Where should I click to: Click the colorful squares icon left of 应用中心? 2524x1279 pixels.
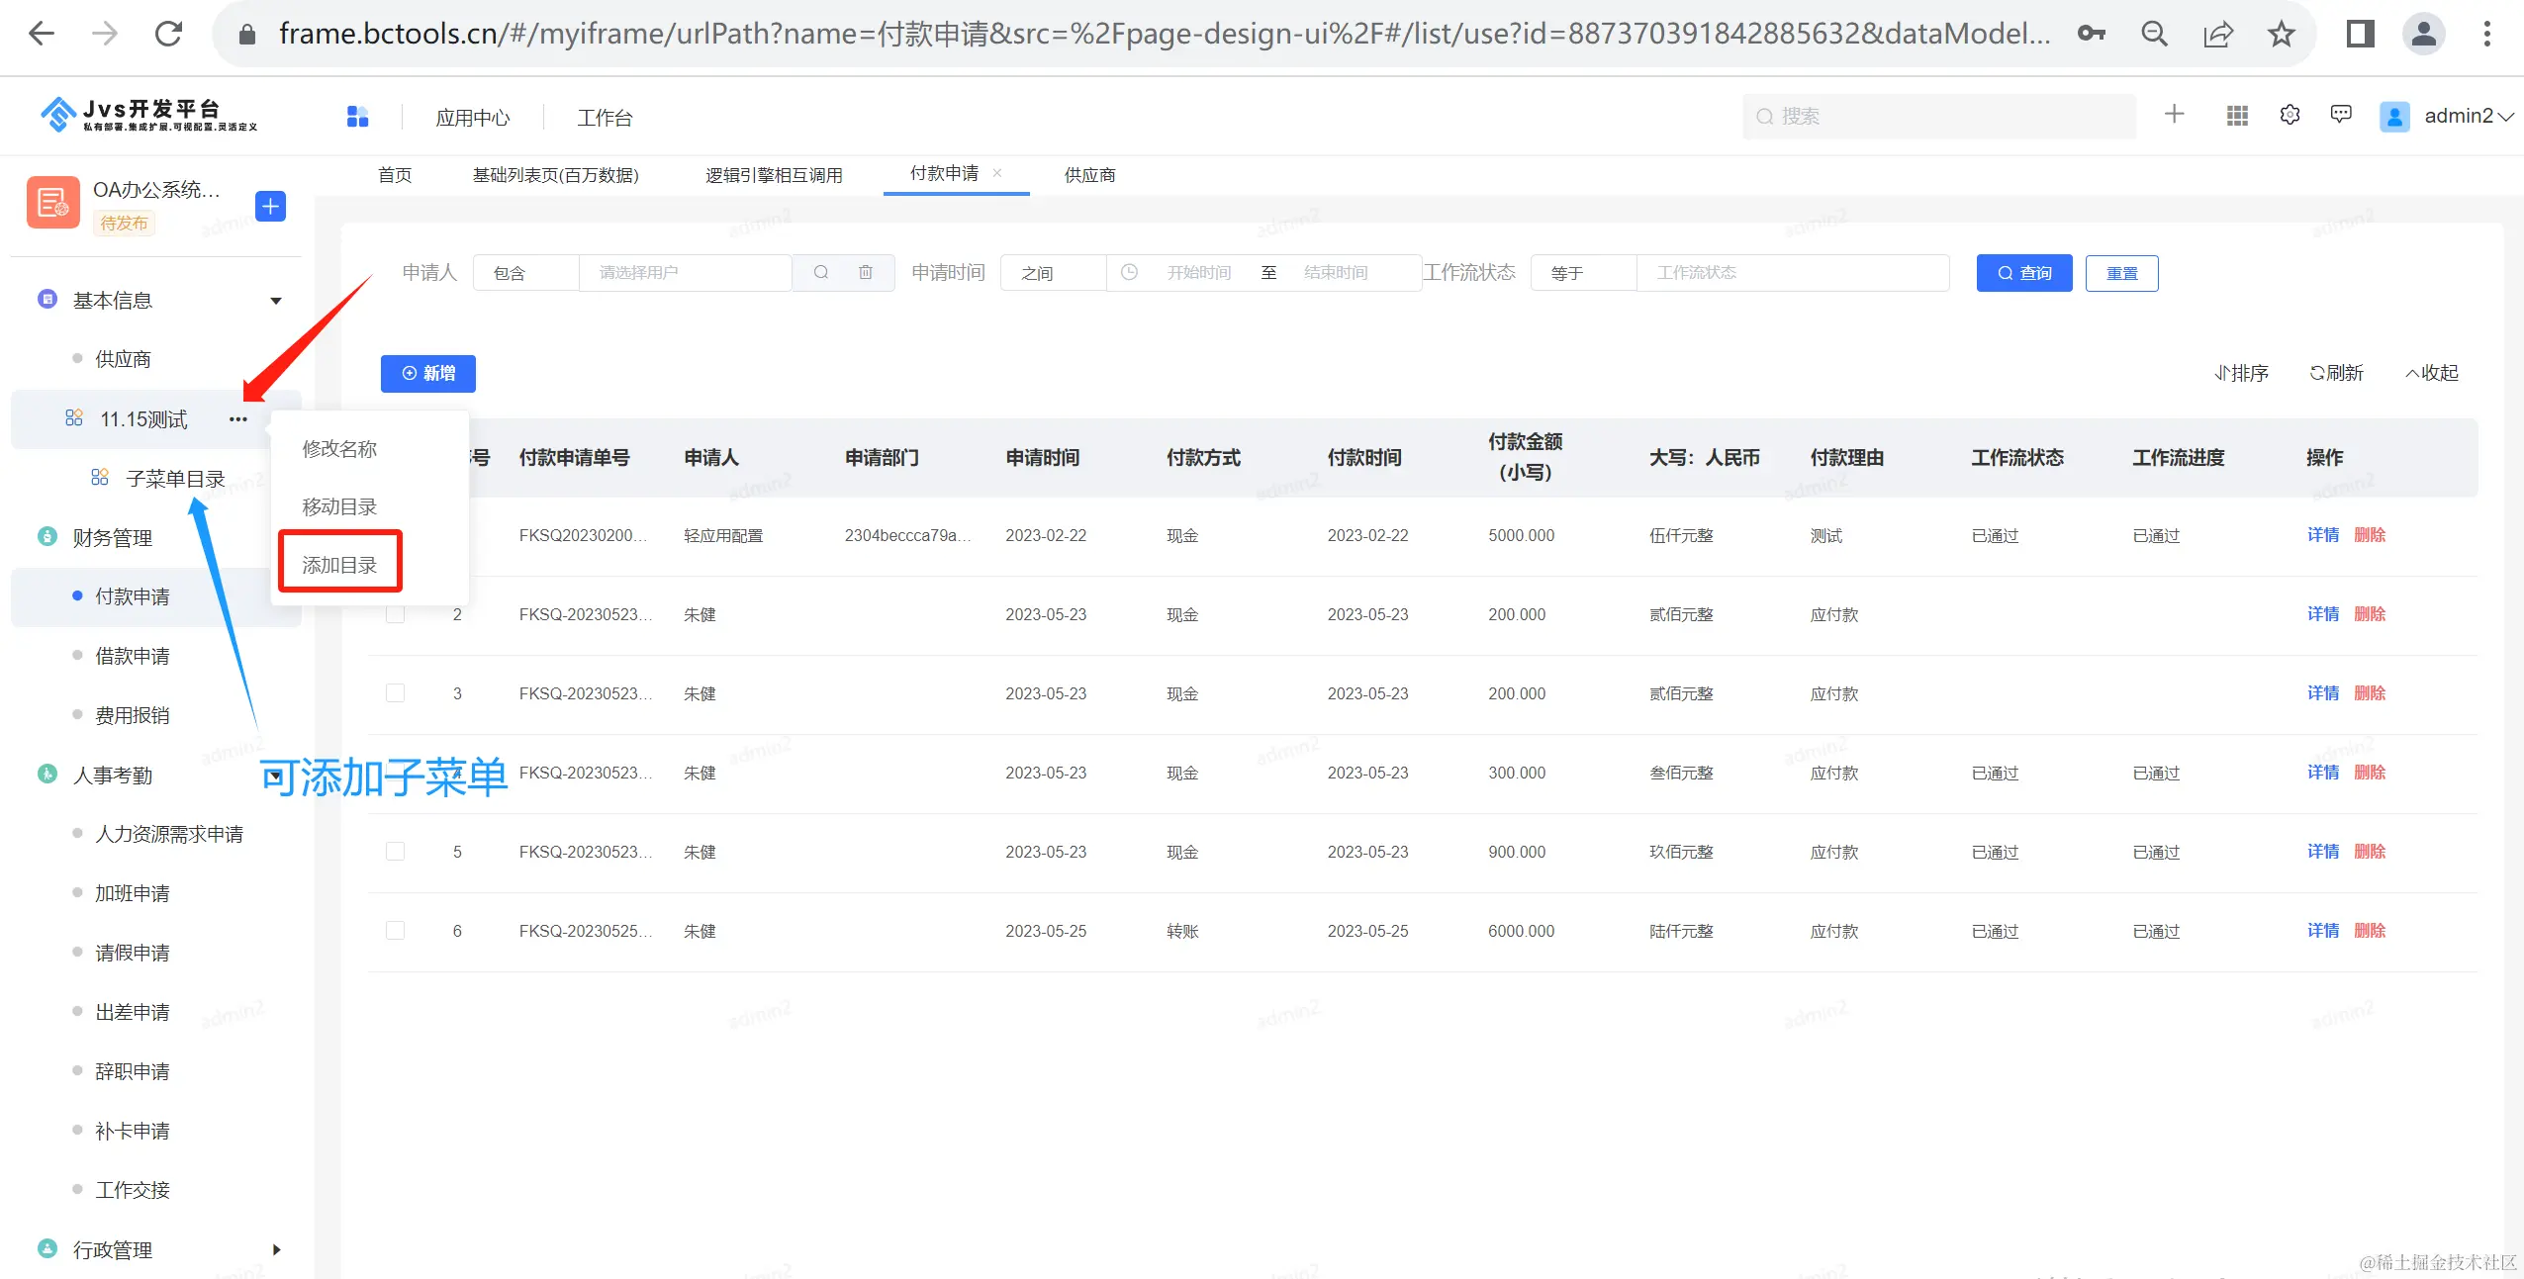(357, 117)
